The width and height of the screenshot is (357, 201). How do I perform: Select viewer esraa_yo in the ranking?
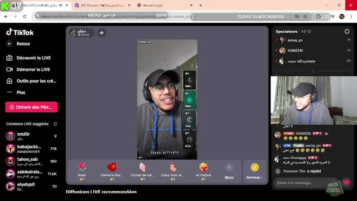click(313, 40)
